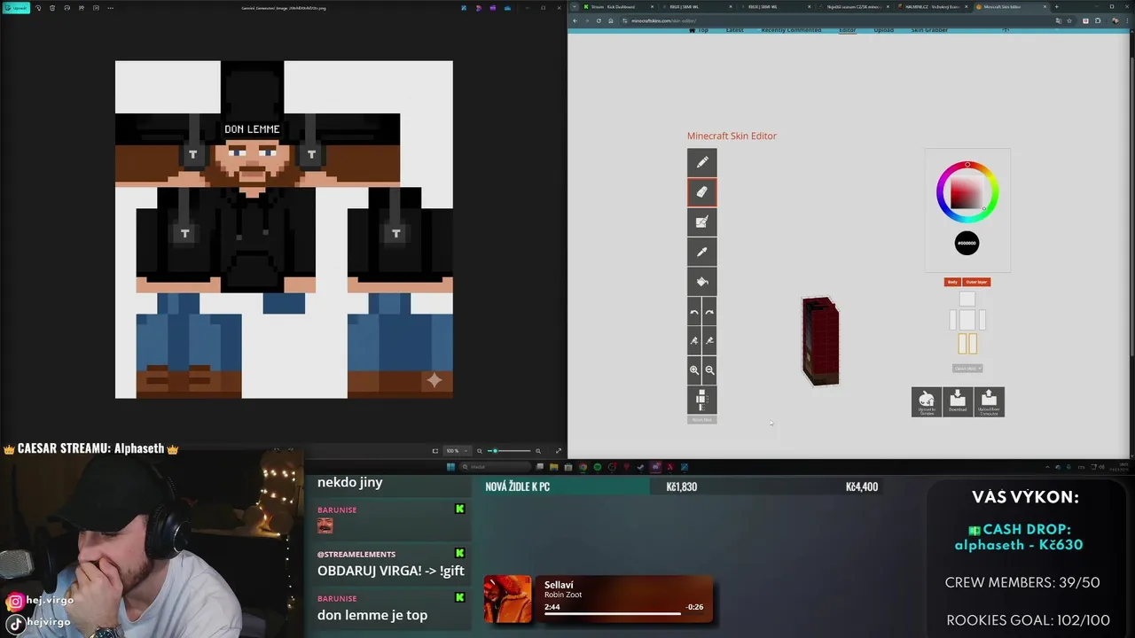The height and width of the screenshot is (638, 1135).
Task: Reload the minecraftskins page
Action: (599, 20)
